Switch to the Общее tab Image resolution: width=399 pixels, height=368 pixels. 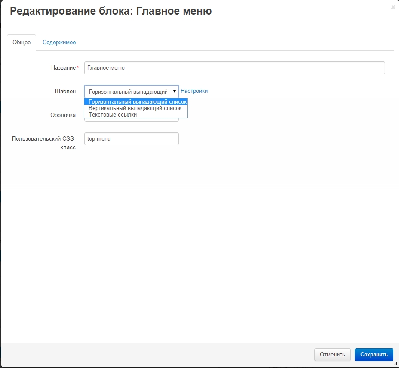(x=21, y=43)
